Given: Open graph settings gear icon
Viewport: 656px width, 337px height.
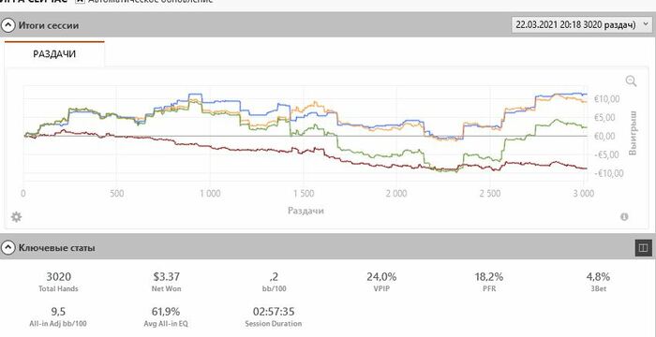Looking at the screenshot, I should (x=16, y=217).
